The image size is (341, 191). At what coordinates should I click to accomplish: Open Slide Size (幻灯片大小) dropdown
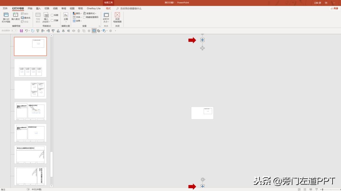(x=106, y=18)
